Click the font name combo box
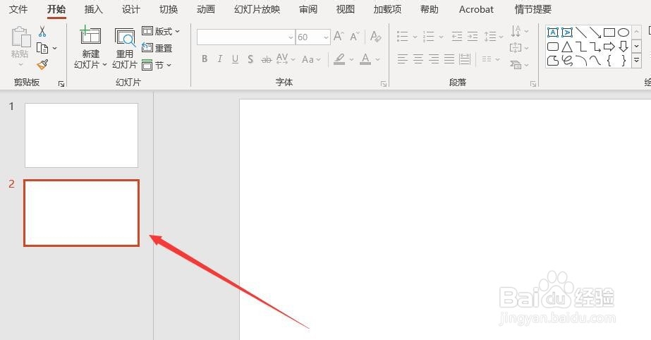This screenshot has width=651, height=340. point(245,37)
